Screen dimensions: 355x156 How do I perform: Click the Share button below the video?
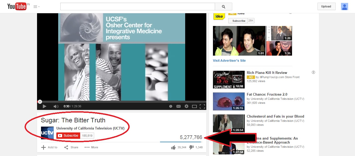click(71, 147)
